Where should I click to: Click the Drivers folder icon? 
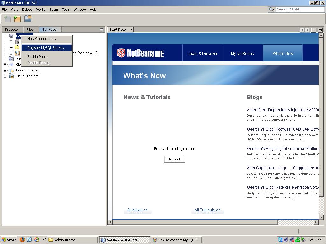click(17, 47)
